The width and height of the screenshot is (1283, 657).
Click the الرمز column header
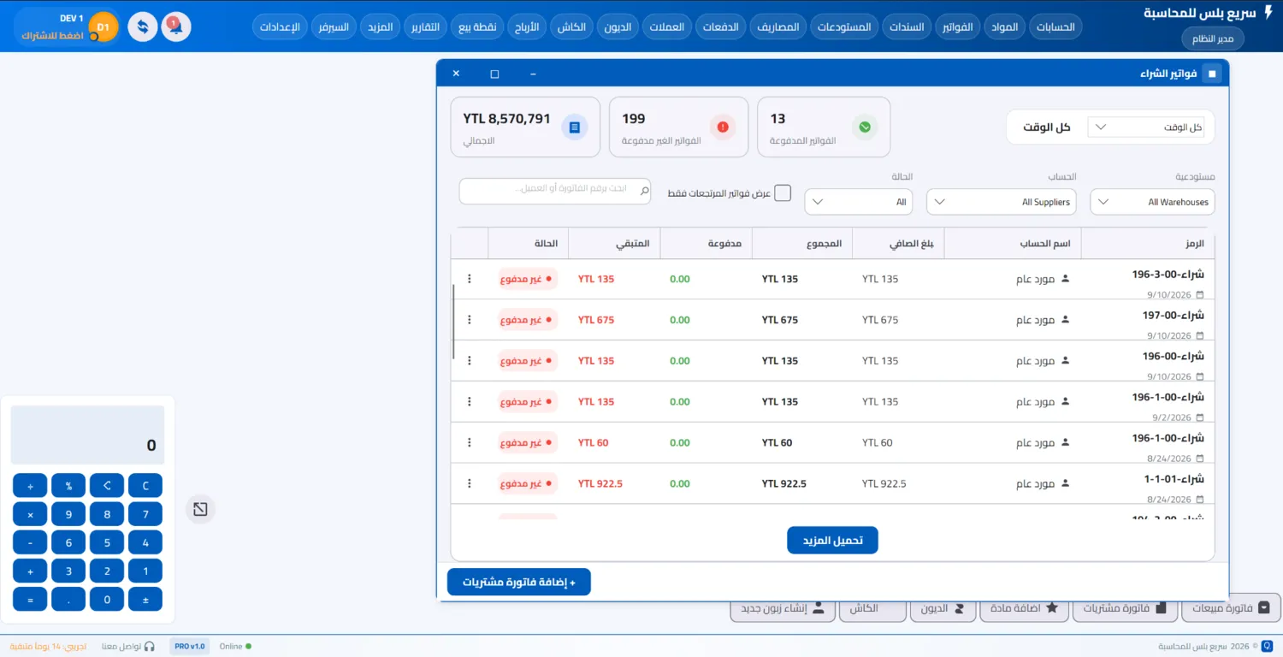click(1148, 244)
